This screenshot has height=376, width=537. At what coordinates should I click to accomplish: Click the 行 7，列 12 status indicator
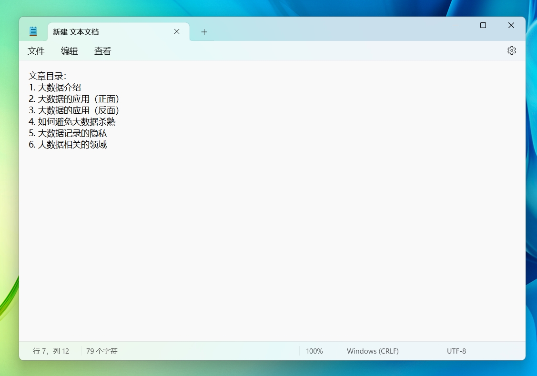(x=51, y=351)
